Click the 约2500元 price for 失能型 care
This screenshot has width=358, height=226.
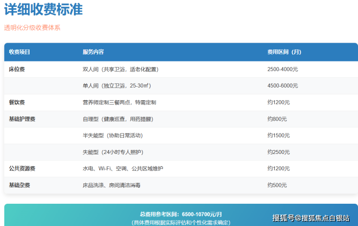tap(278, 152)
